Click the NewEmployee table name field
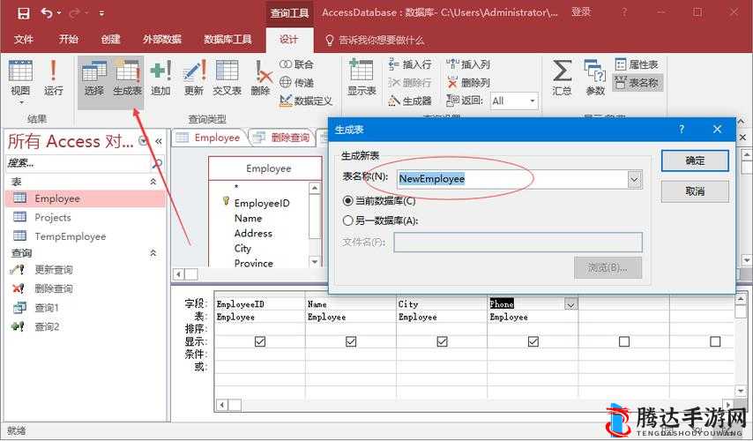Screen dimensions: 753x441 pyautogui.click(x=513, y=179)
